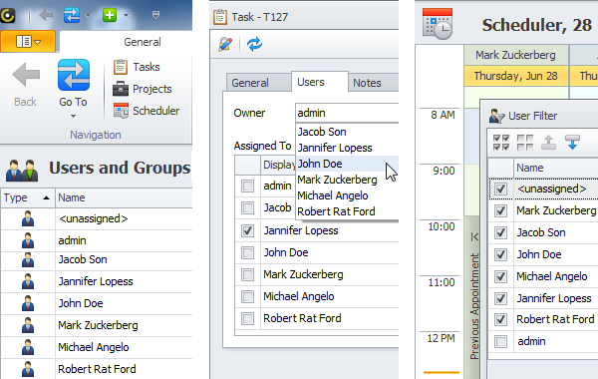598x379 pixels.
Task: Select admin row in Users and Groups list
Action: click(97, 240)
